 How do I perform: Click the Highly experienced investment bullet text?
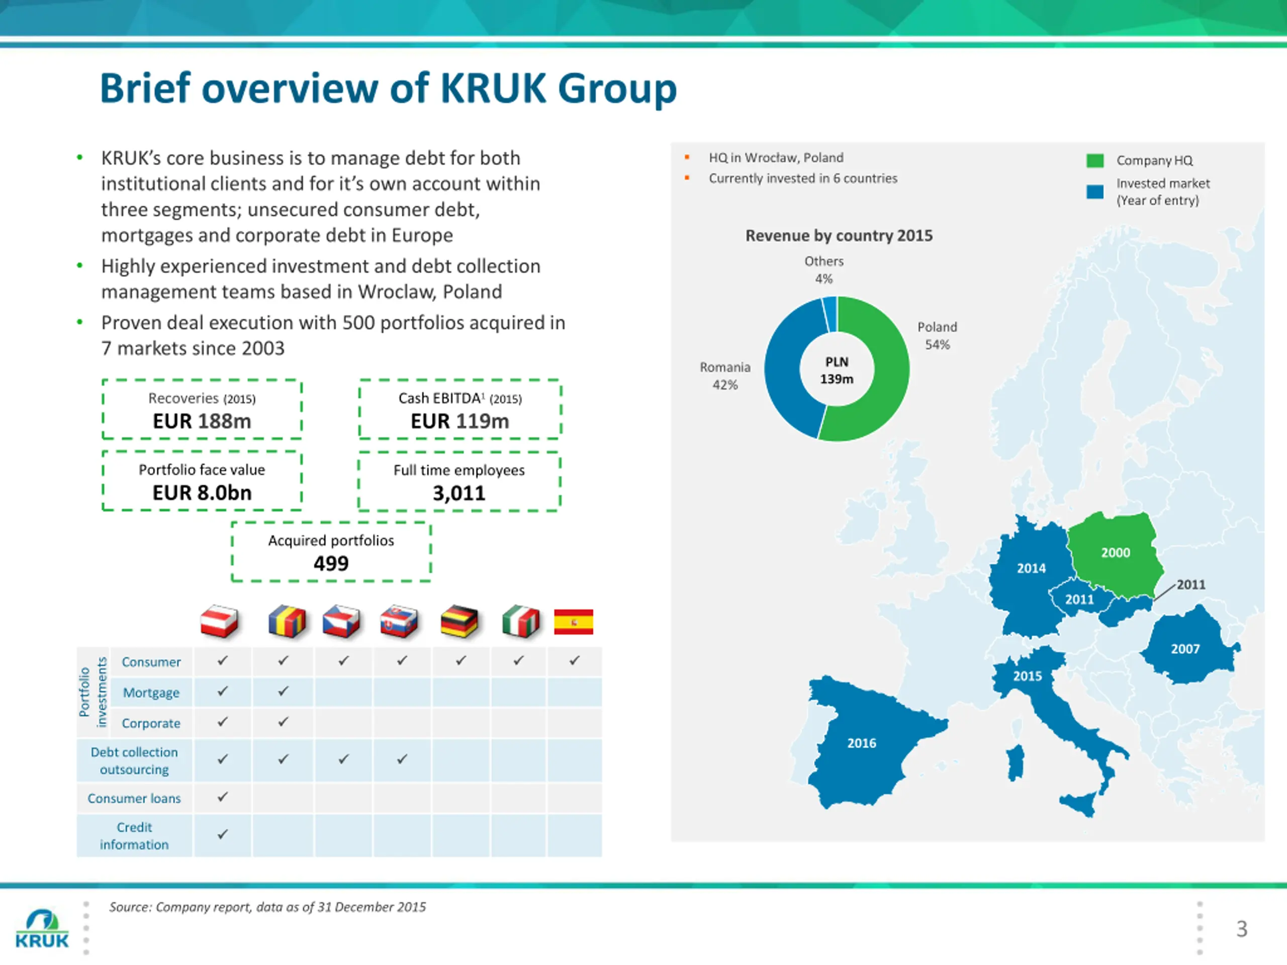pyautogui.click(x=321, y=279)
